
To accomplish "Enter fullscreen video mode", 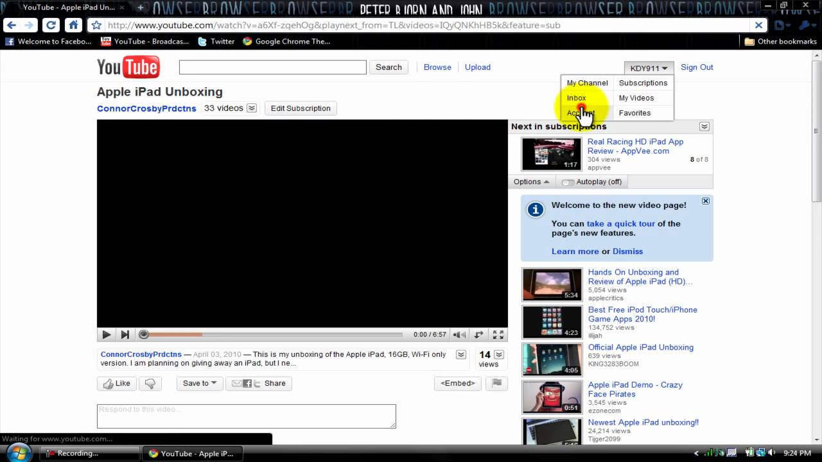I will click(498, 334).
